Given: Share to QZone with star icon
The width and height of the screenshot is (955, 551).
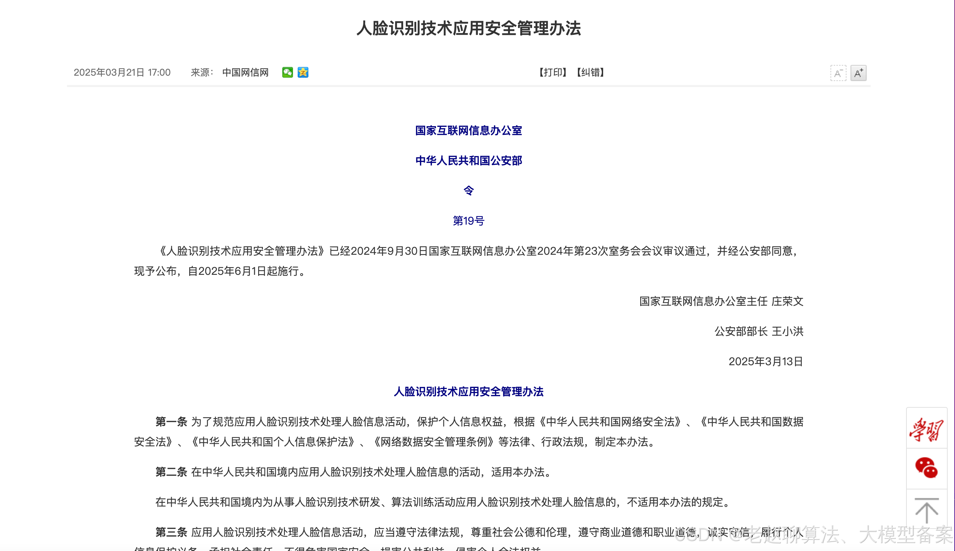Looking at the screenshot, I should 303,72.
